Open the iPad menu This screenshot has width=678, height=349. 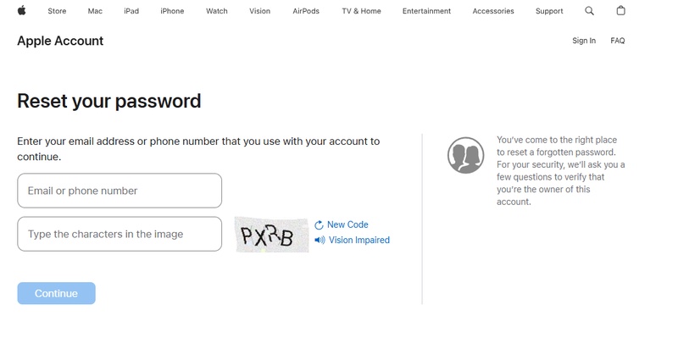tap(131, 11)
